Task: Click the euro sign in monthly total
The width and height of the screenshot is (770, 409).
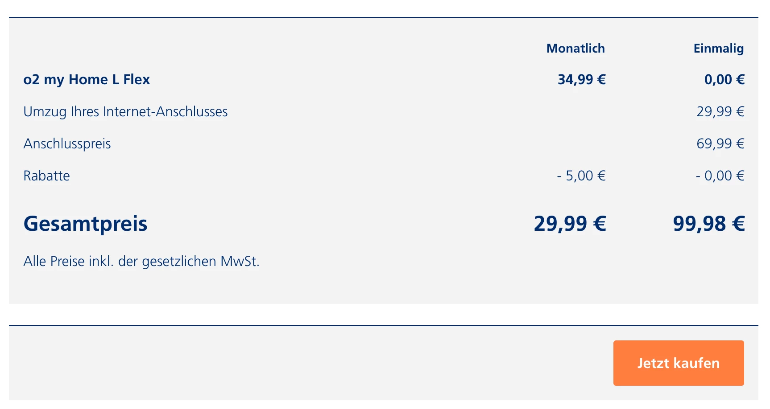Action: point(600,224)
